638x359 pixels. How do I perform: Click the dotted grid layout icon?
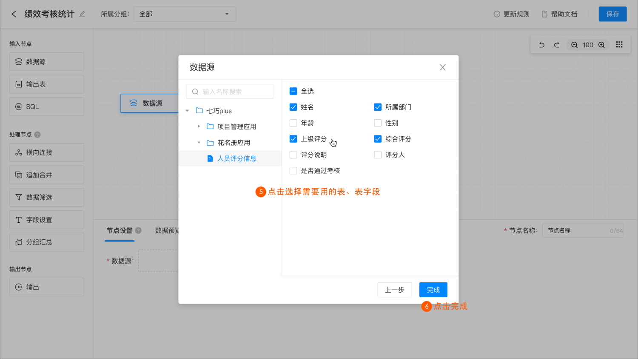[619, 45]
